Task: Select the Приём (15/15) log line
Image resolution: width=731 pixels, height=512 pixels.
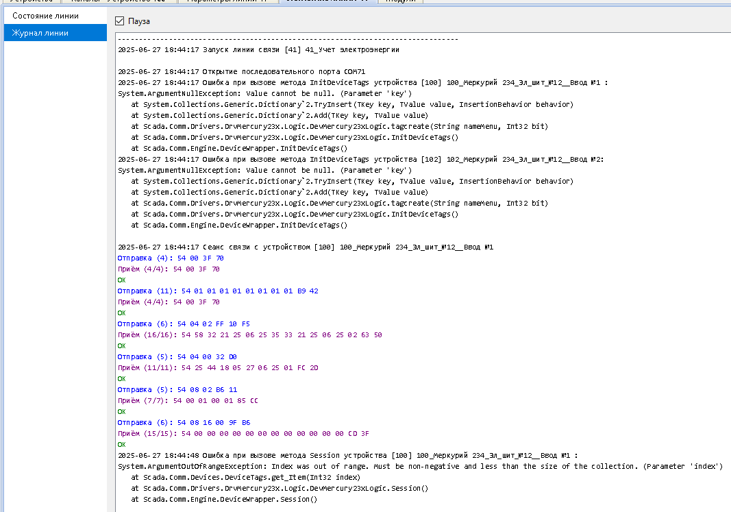Action: coord(243,433)
